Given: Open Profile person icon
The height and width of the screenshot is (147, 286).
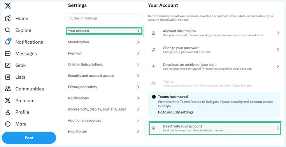Looking at the screenshot, I should (x=8, y=112).
